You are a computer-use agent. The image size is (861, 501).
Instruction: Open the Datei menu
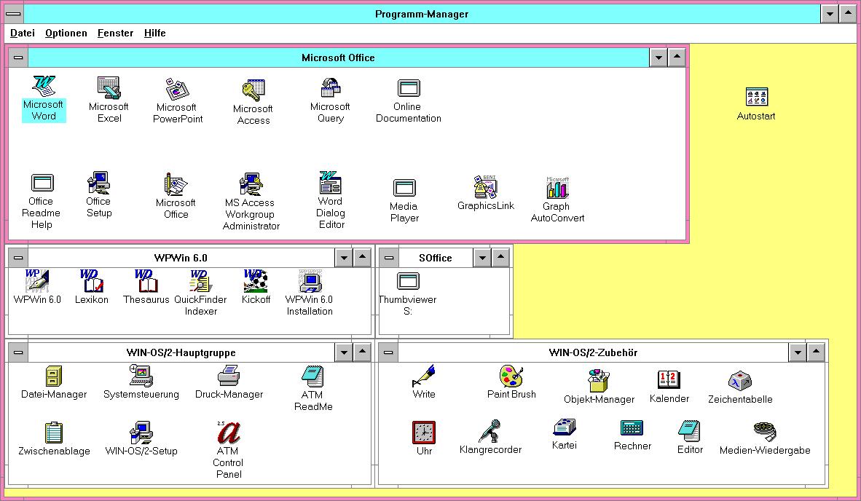(x=23, y=33)
